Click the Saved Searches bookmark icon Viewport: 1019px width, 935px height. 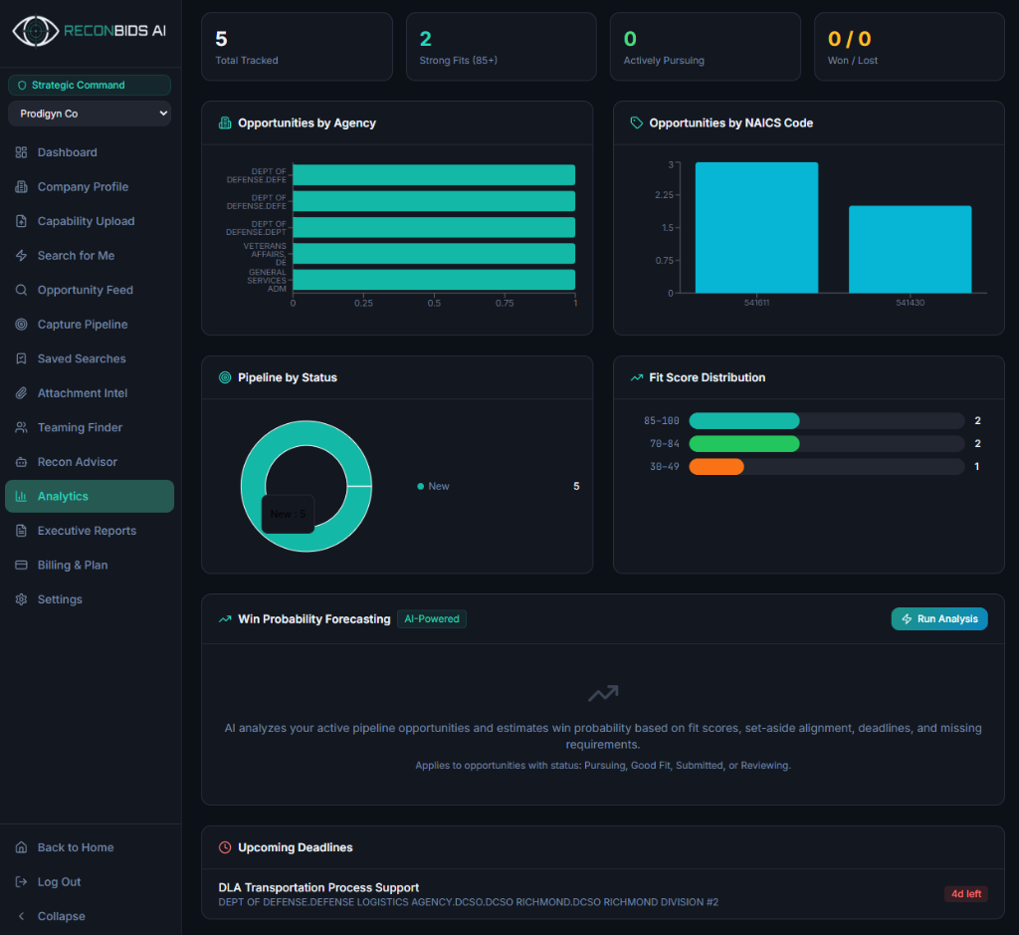point(22,358)
